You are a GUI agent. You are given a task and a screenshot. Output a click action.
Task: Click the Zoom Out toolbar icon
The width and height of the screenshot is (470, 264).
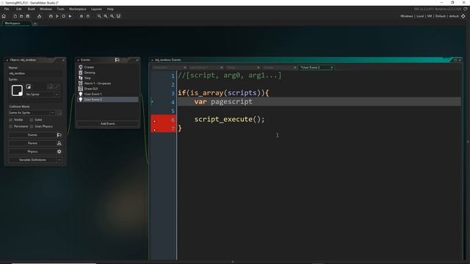coord(99,16)
